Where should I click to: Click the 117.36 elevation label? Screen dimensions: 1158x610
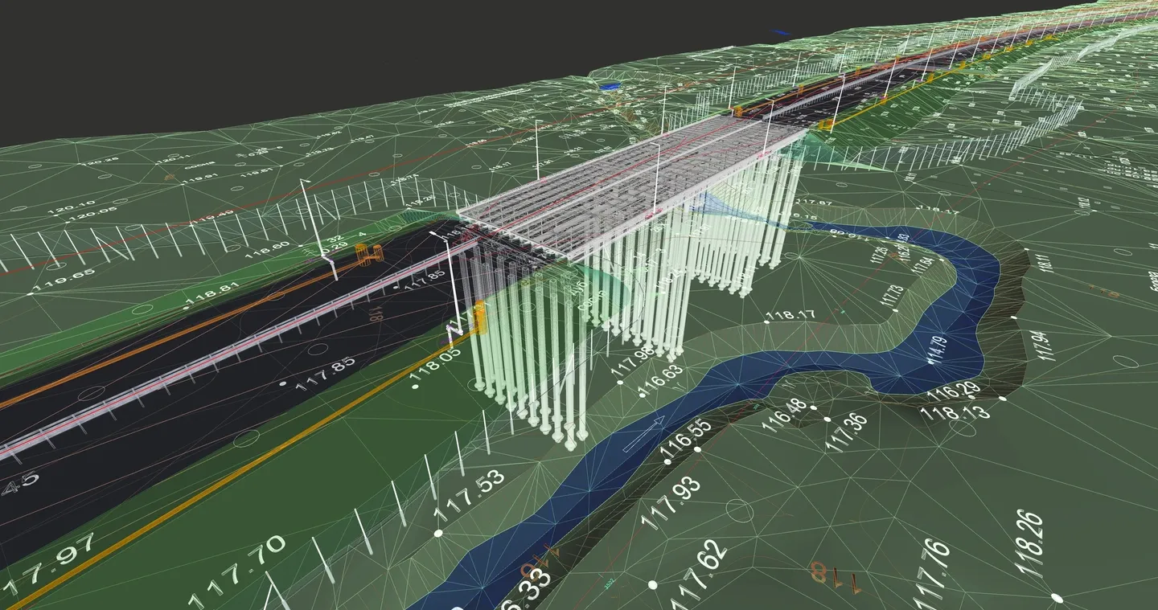846,431
